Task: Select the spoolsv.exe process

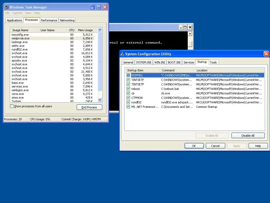Action: click(52, 61)
